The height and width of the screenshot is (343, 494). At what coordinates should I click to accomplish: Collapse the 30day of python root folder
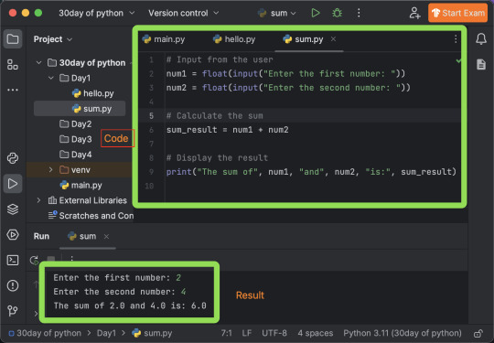tap(38, 63)
